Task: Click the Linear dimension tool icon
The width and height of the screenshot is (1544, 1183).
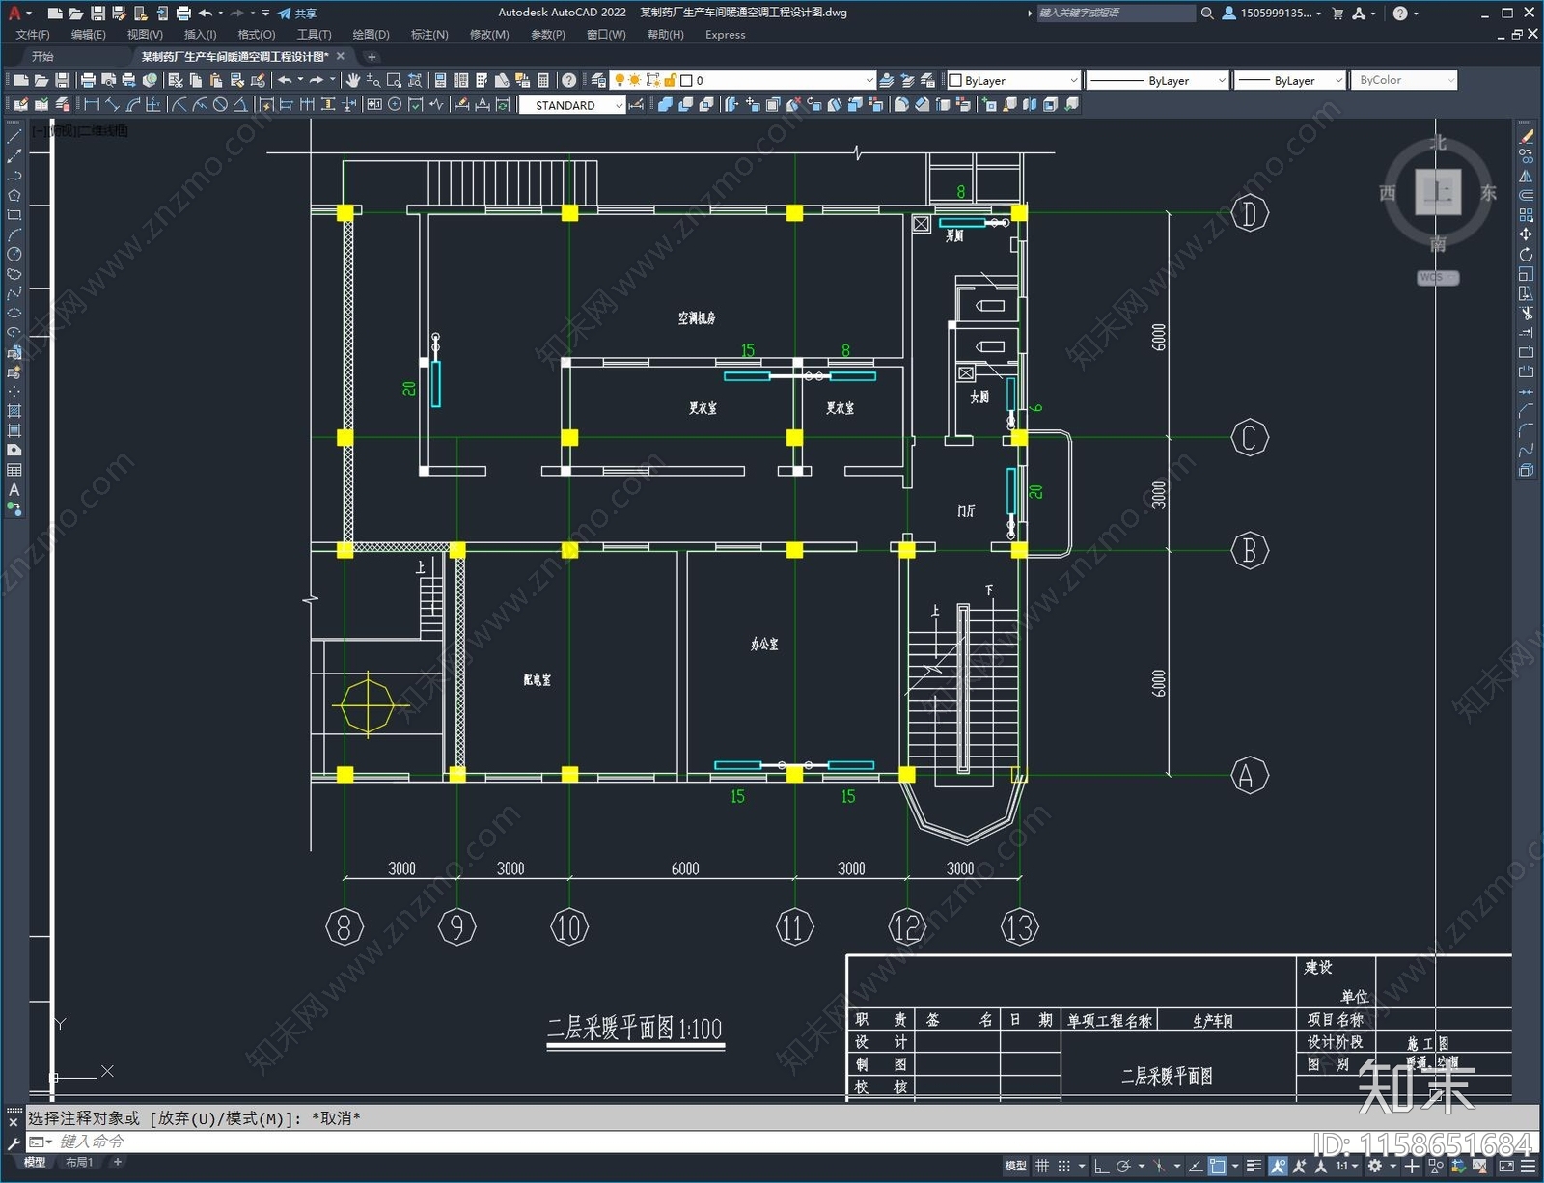Action: click(x=92, y=105)
